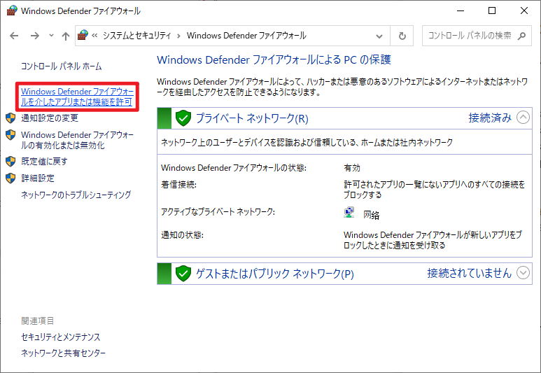Click shield icon beside 有効化または無効化
Screen dimensions: 541x373
click(x=10, y=134)
